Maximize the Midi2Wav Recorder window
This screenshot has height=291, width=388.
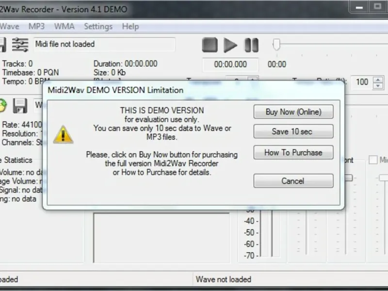pyautogui.click(x=378, y=6)
